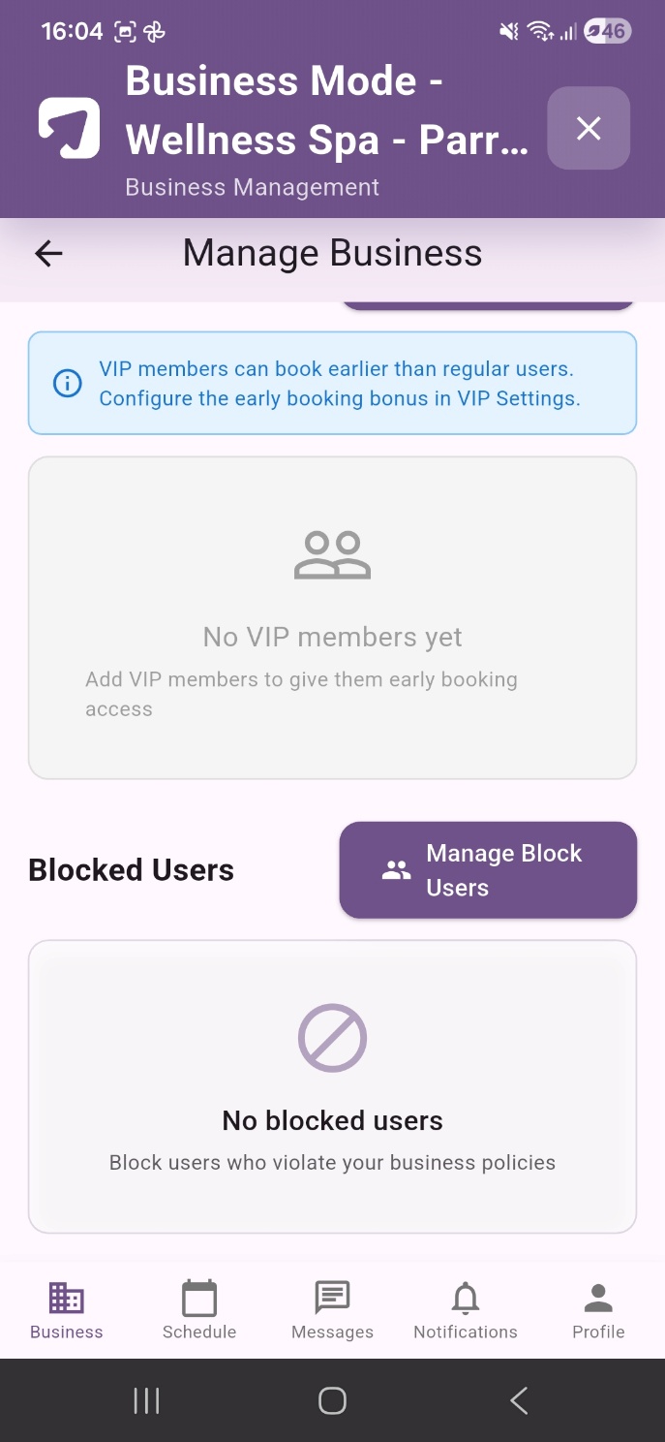Tap the No blocked users card
Screen dimensions: 665x1442
click(332, 1086)
